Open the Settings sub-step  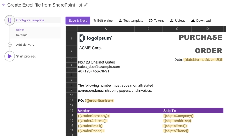[22, 35]
